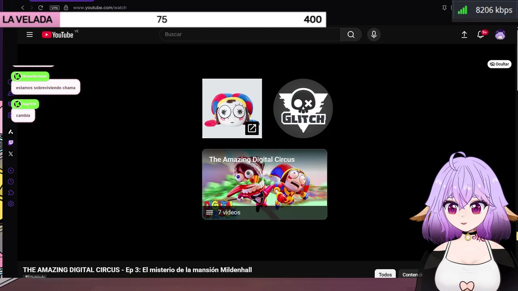The height and width of the screenshot is (291, 518).
Task: Open history clock in the browser sidebar
Action: click(11, 181)
